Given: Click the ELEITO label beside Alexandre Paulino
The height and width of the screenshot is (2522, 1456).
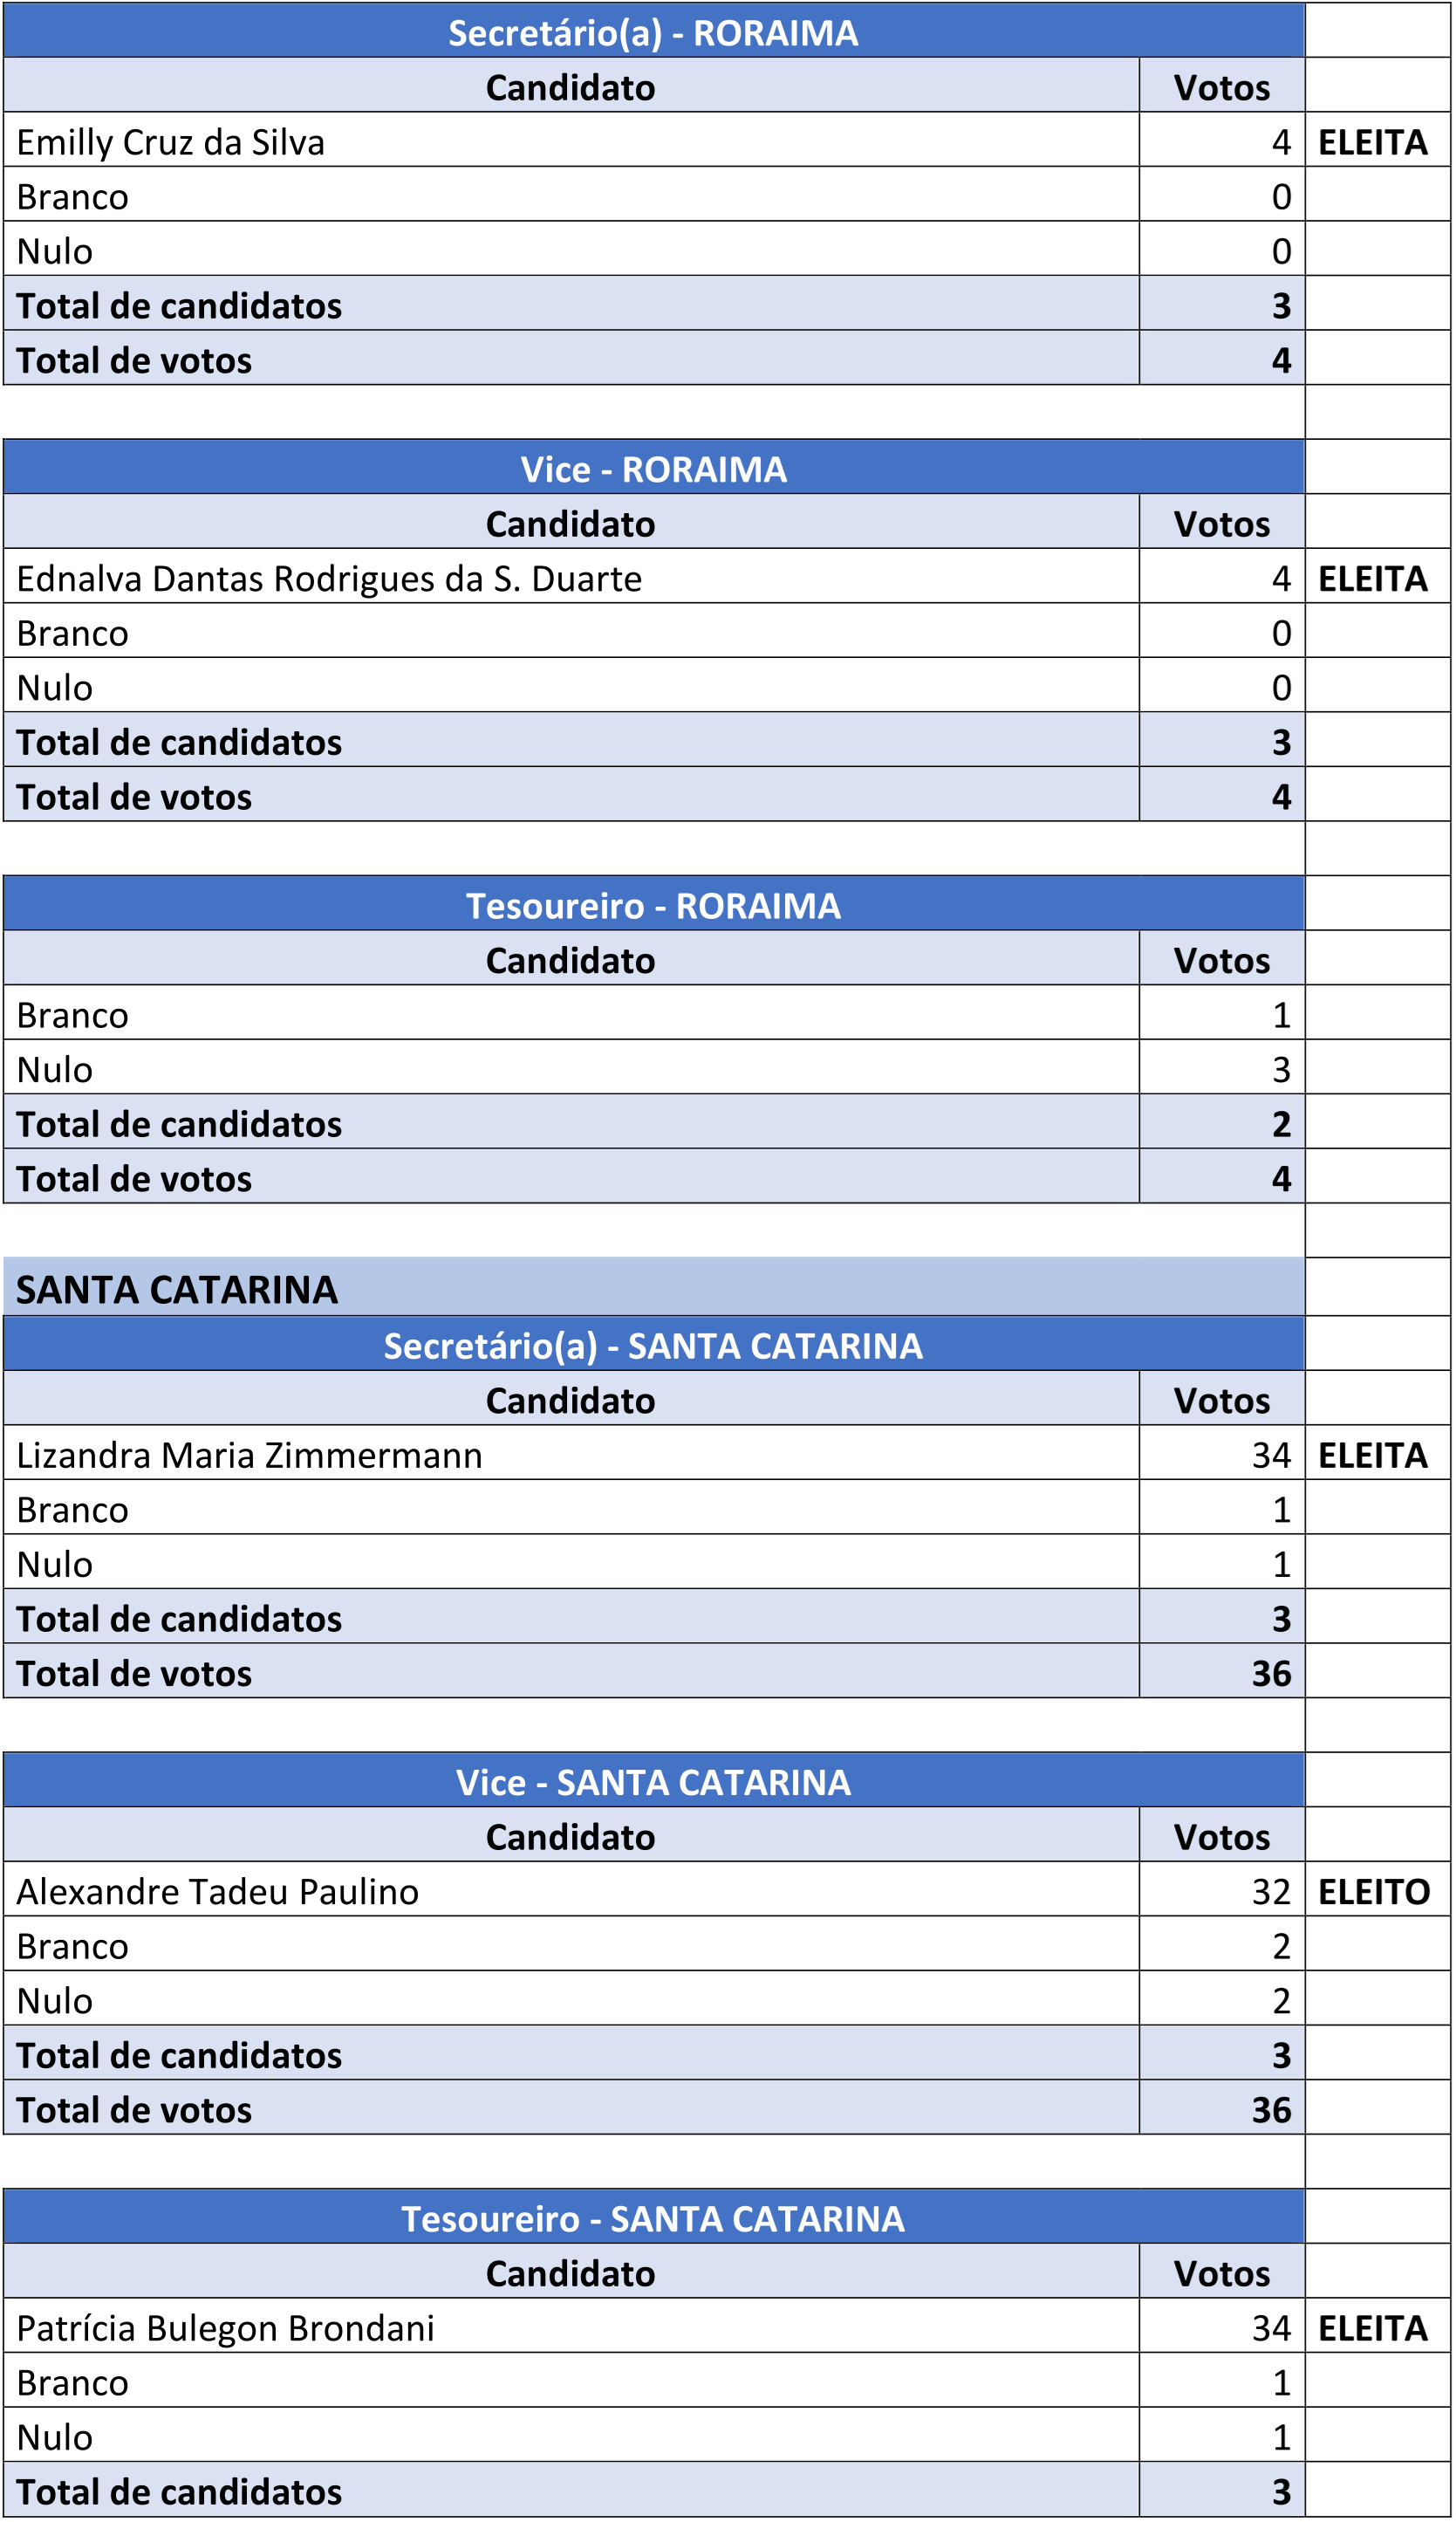Looking at the screenshot, I should [1374, 1892].
